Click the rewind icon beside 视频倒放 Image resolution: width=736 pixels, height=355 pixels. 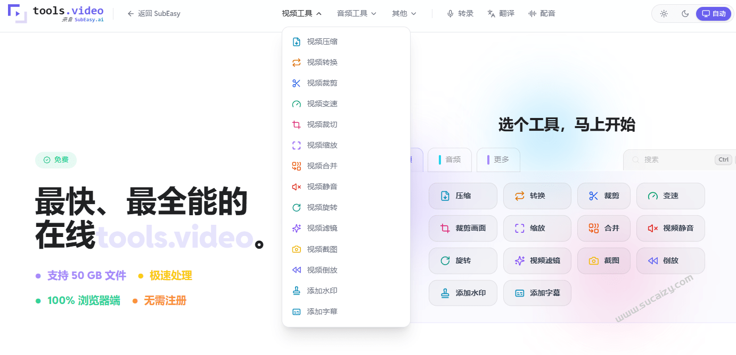point(297,270)
